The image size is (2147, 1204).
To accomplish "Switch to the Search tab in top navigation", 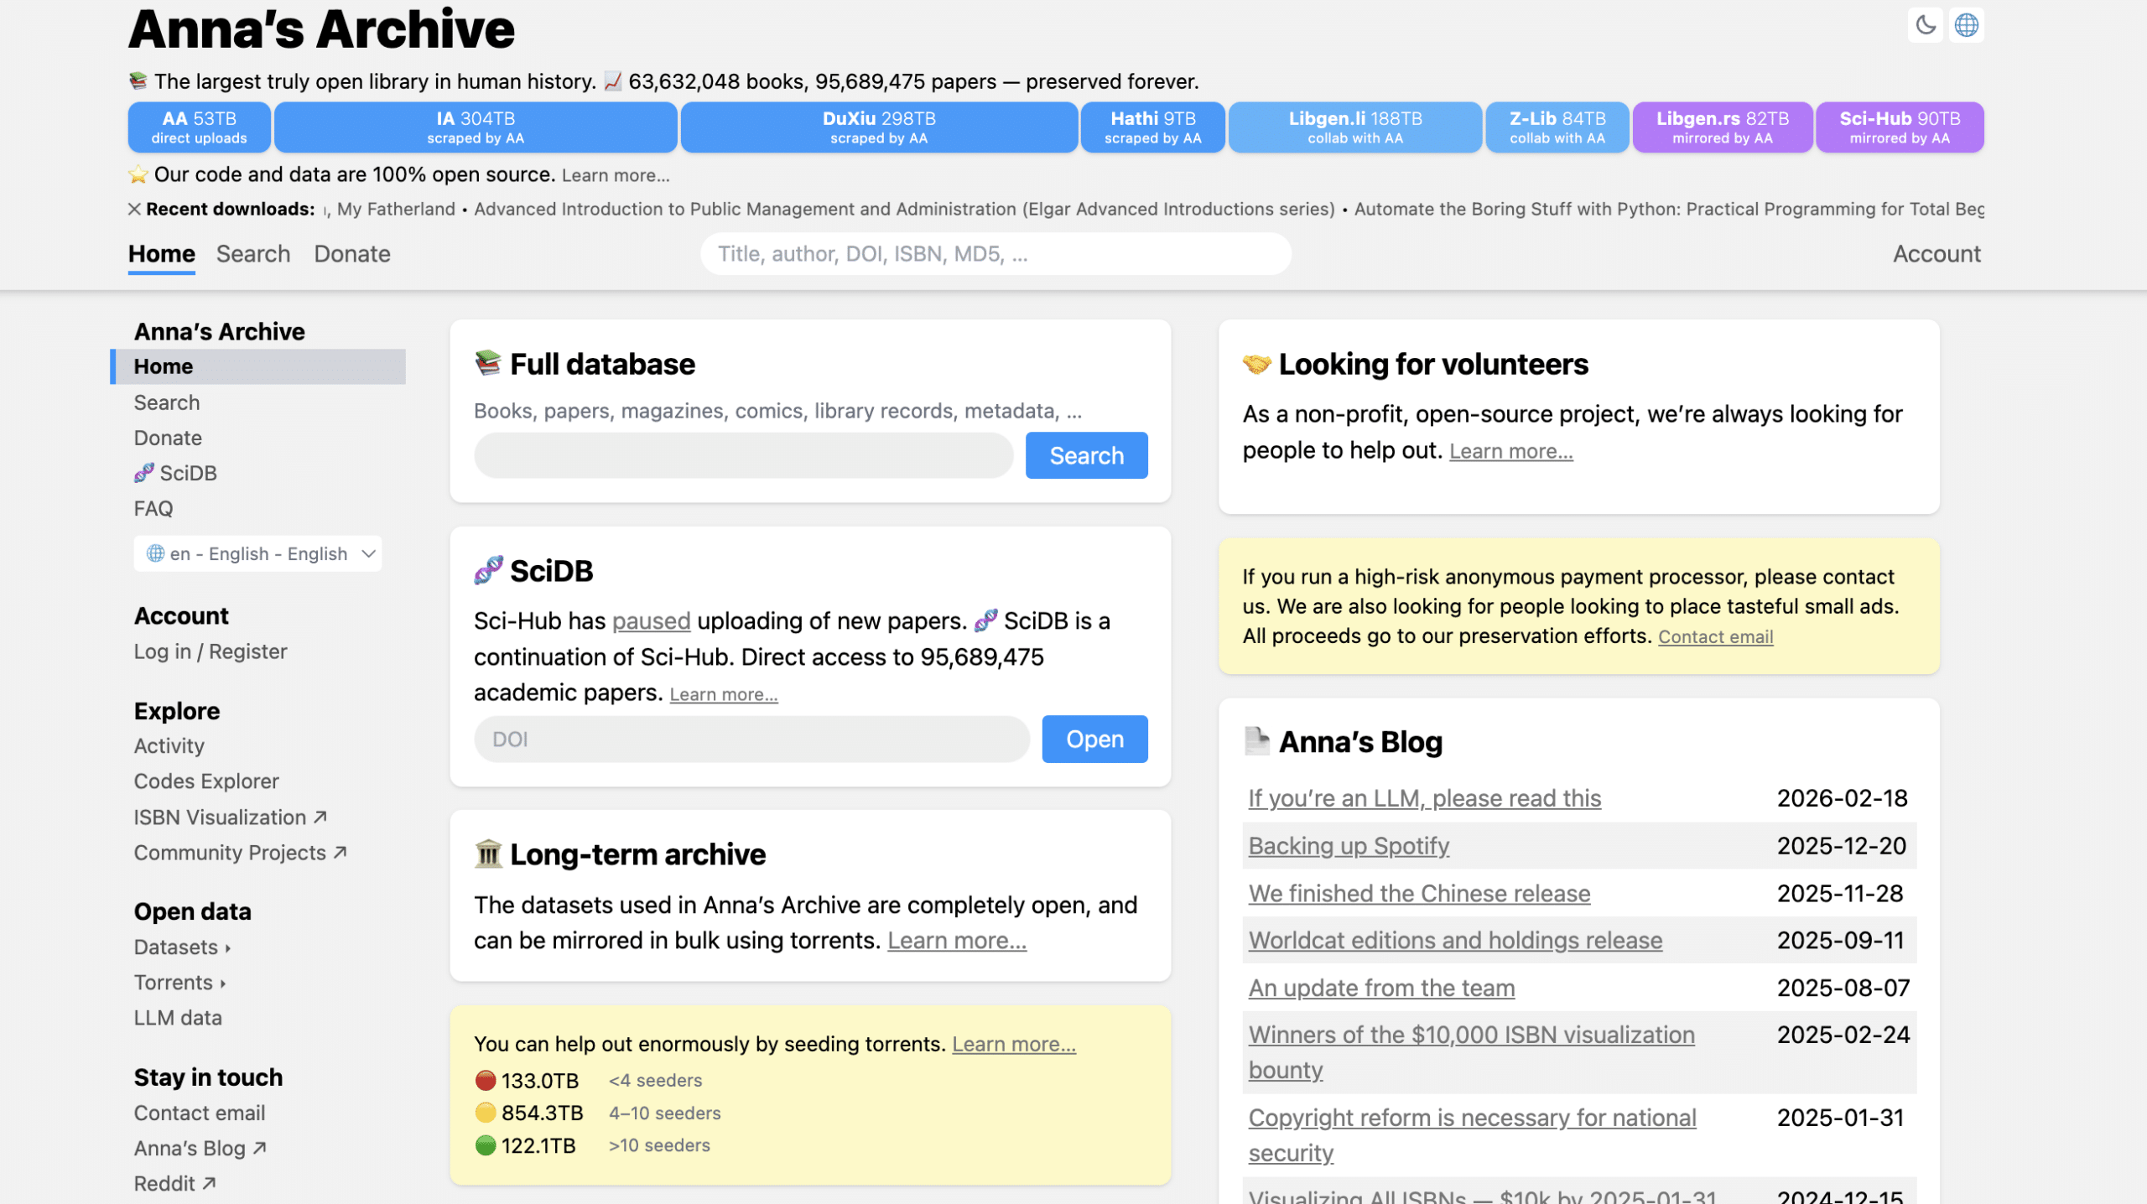I will [x=252, y=254].
